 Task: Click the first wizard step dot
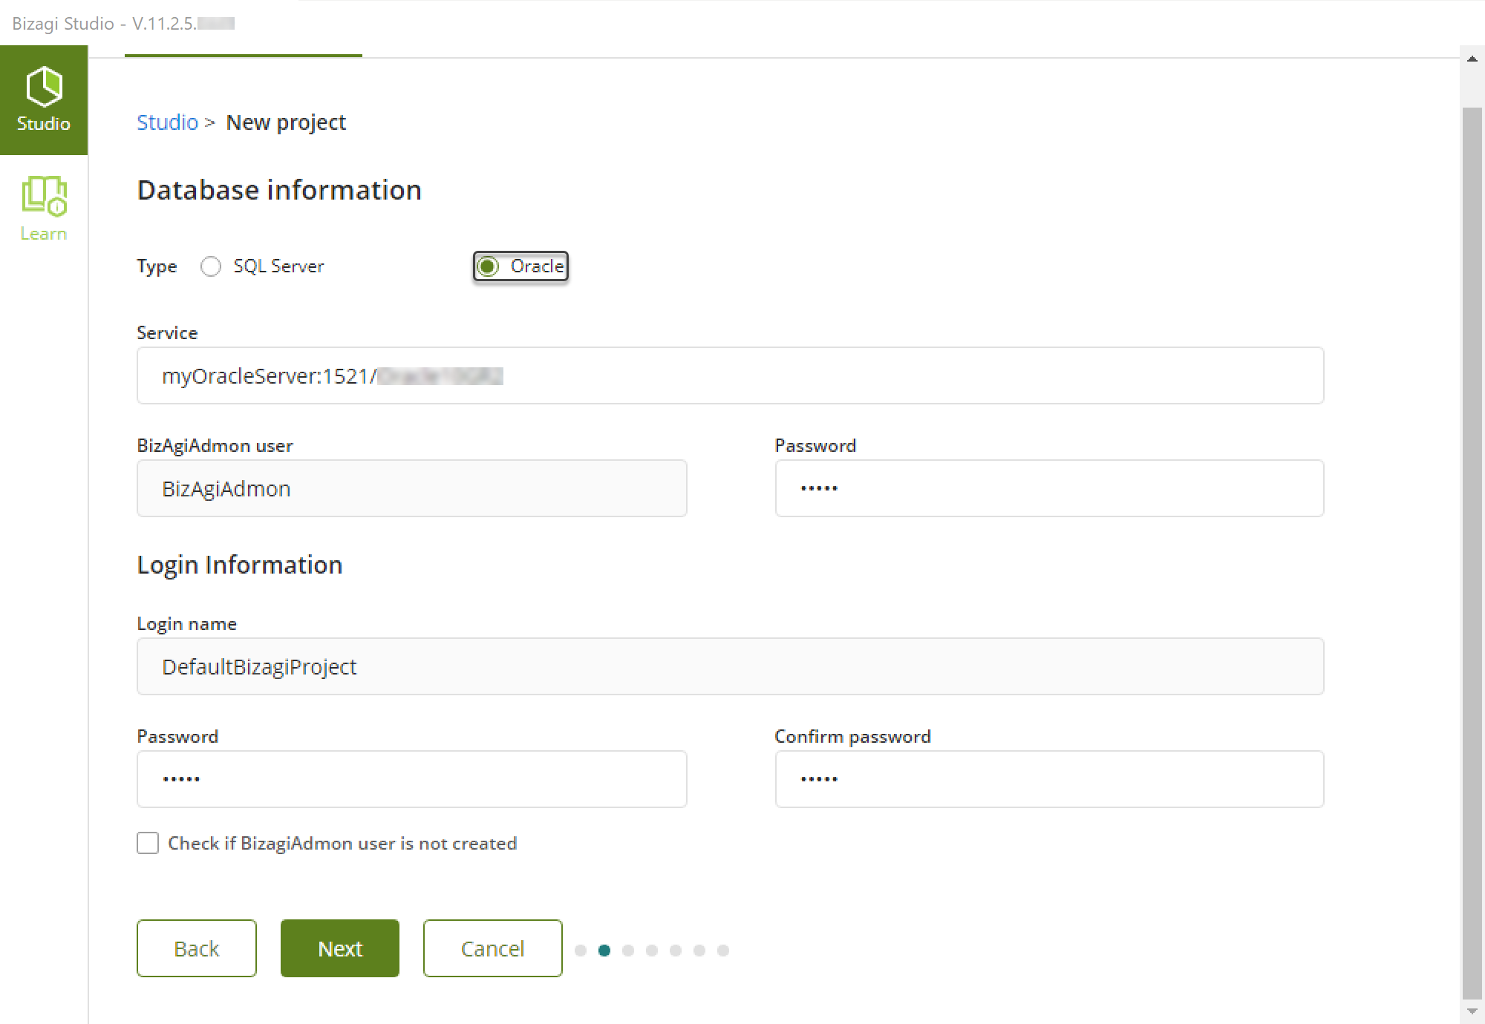coord(581,951)
